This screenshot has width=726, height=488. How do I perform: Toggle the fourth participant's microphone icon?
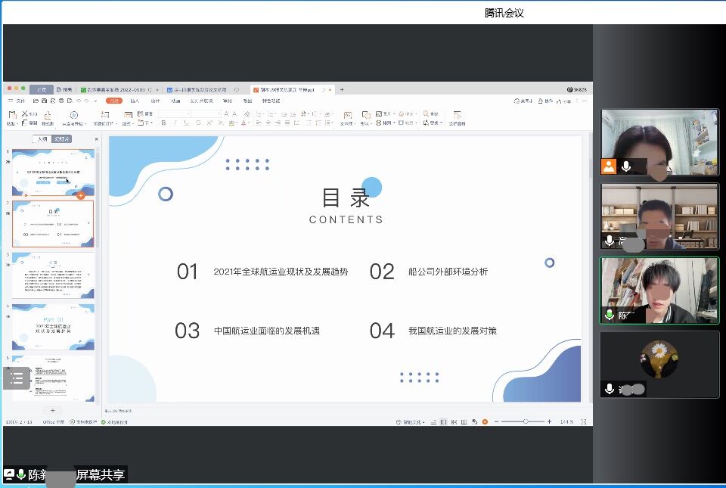610,389
